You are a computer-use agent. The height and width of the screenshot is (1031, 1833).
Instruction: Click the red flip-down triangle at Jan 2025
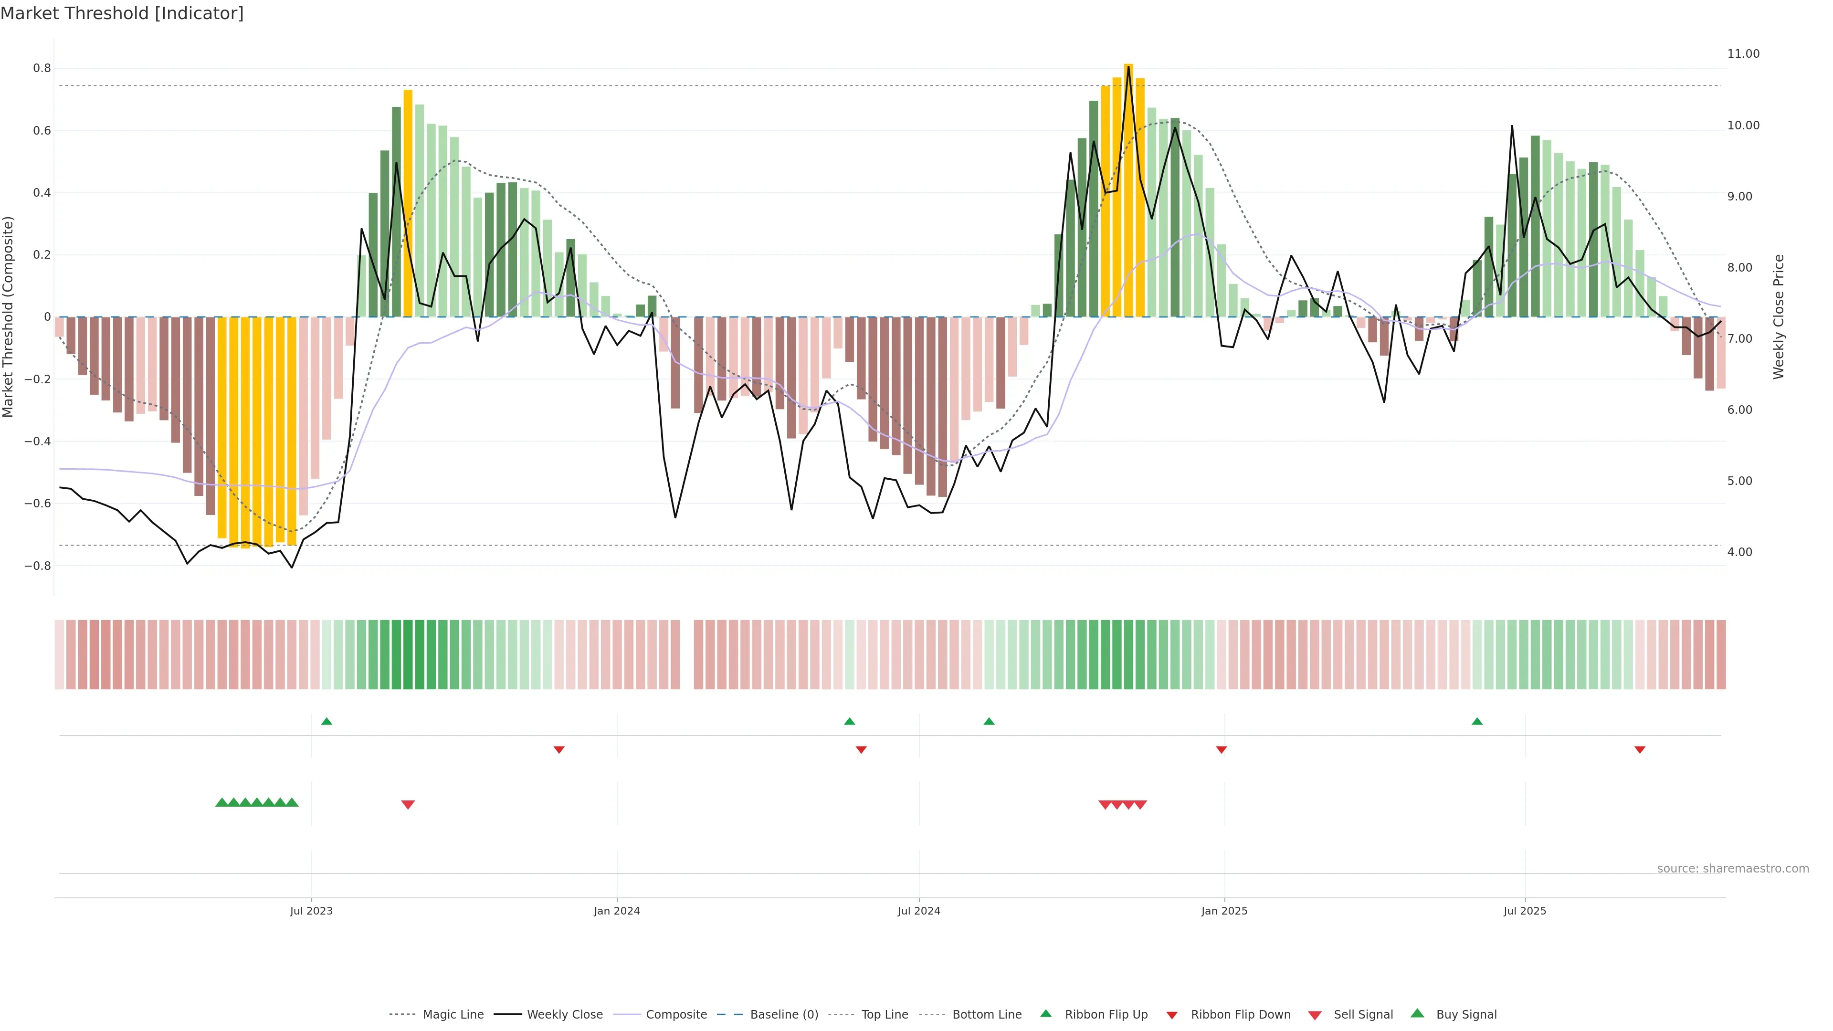point(1221,750)
